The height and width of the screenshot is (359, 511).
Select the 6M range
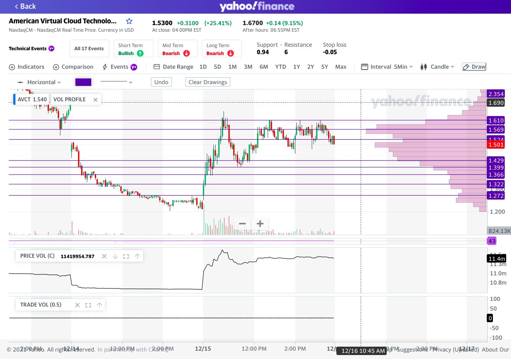pyautogui.click(x=264, y=67)
